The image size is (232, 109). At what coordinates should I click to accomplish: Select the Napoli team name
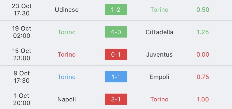click(x=67, y=99)
